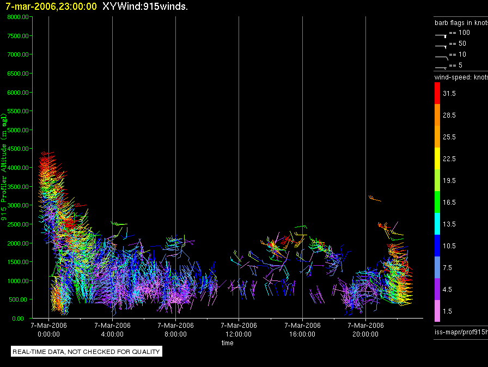Select the dark orange 28.5 knots swatch

(437, 115)
